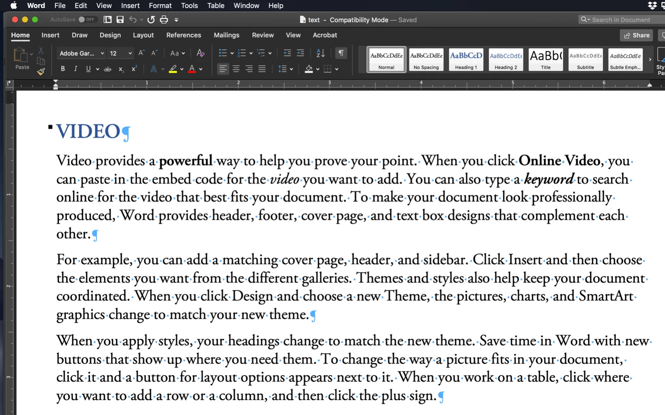665x415 pixels.
Task: Click the Text Effects A icon
Action: 153,69
